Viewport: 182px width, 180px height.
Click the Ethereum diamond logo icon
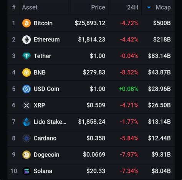click(26, 40)
